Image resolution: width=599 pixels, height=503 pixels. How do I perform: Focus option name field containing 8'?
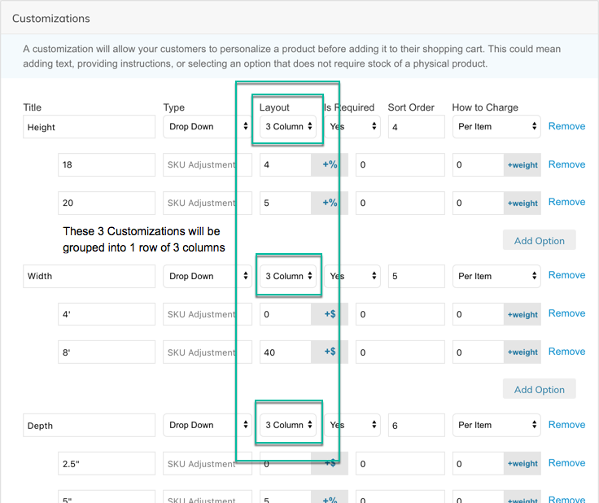107,352
